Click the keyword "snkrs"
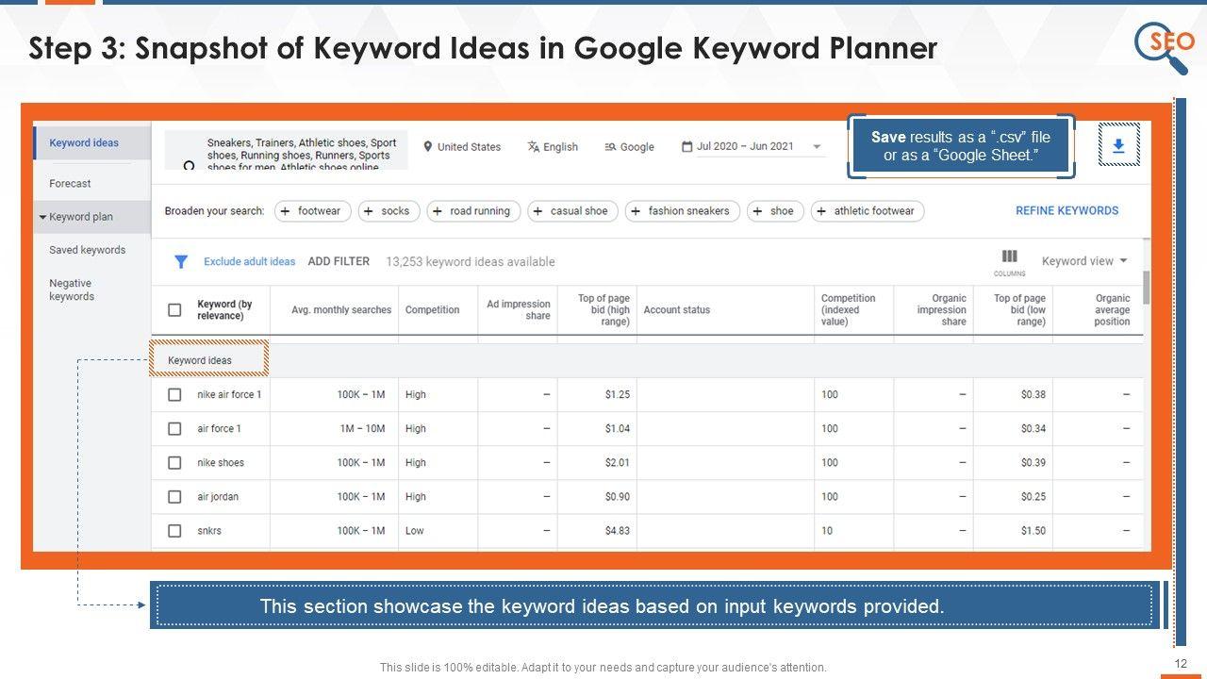Viewport: 1207px width, 679px height. (x=209, y=531)
